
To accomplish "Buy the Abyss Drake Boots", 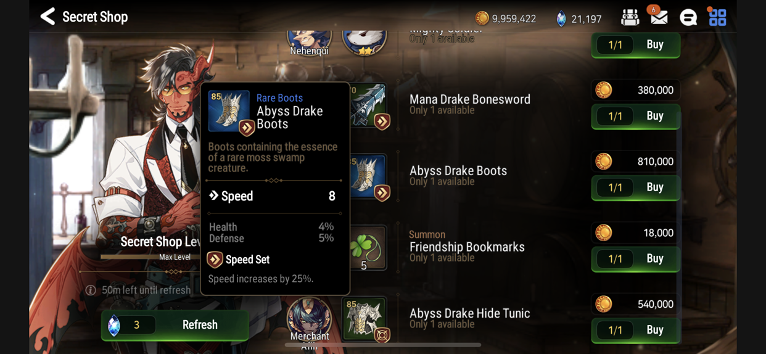I will [636, 187].
